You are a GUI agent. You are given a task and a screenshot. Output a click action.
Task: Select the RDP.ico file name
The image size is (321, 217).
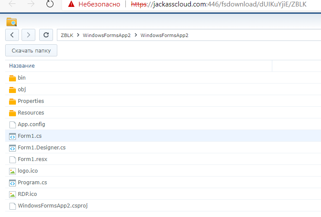pos(28,194)
